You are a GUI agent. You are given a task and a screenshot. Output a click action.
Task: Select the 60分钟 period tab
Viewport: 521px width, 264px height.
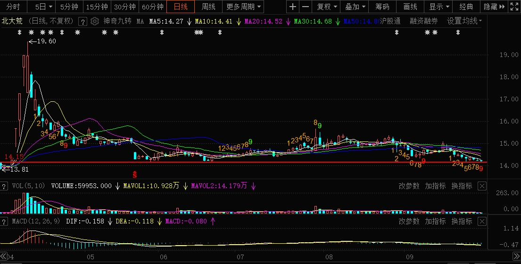click(153, 7)
